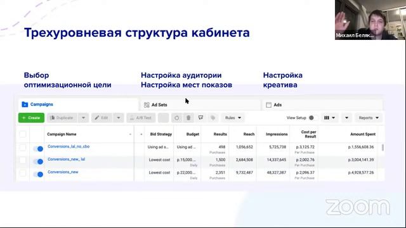406x228 pixels.
Task: Click the р.22,000 budget cell
Action: click(x=186, y=172)
